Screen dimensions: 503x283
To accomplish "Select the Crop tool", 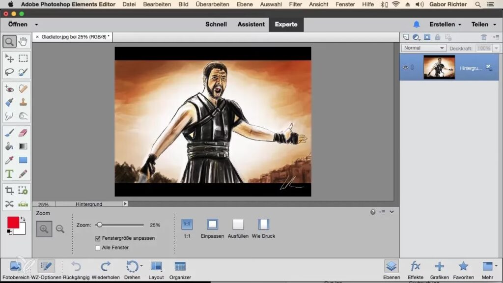I will coord(9,190).
